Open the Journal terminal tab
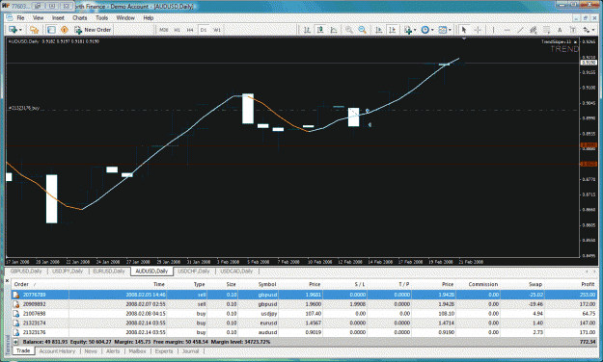The width and height of the screenshot is (603, 362). coord(190,350)
